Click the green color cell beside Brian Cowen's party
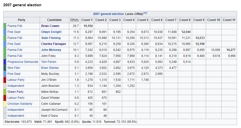241x128 pixels. point(5,26)
